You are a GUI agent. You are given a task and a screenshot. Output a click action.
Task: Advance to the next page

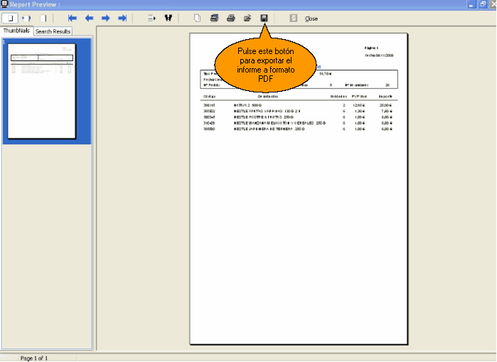(x=105, y=18)
